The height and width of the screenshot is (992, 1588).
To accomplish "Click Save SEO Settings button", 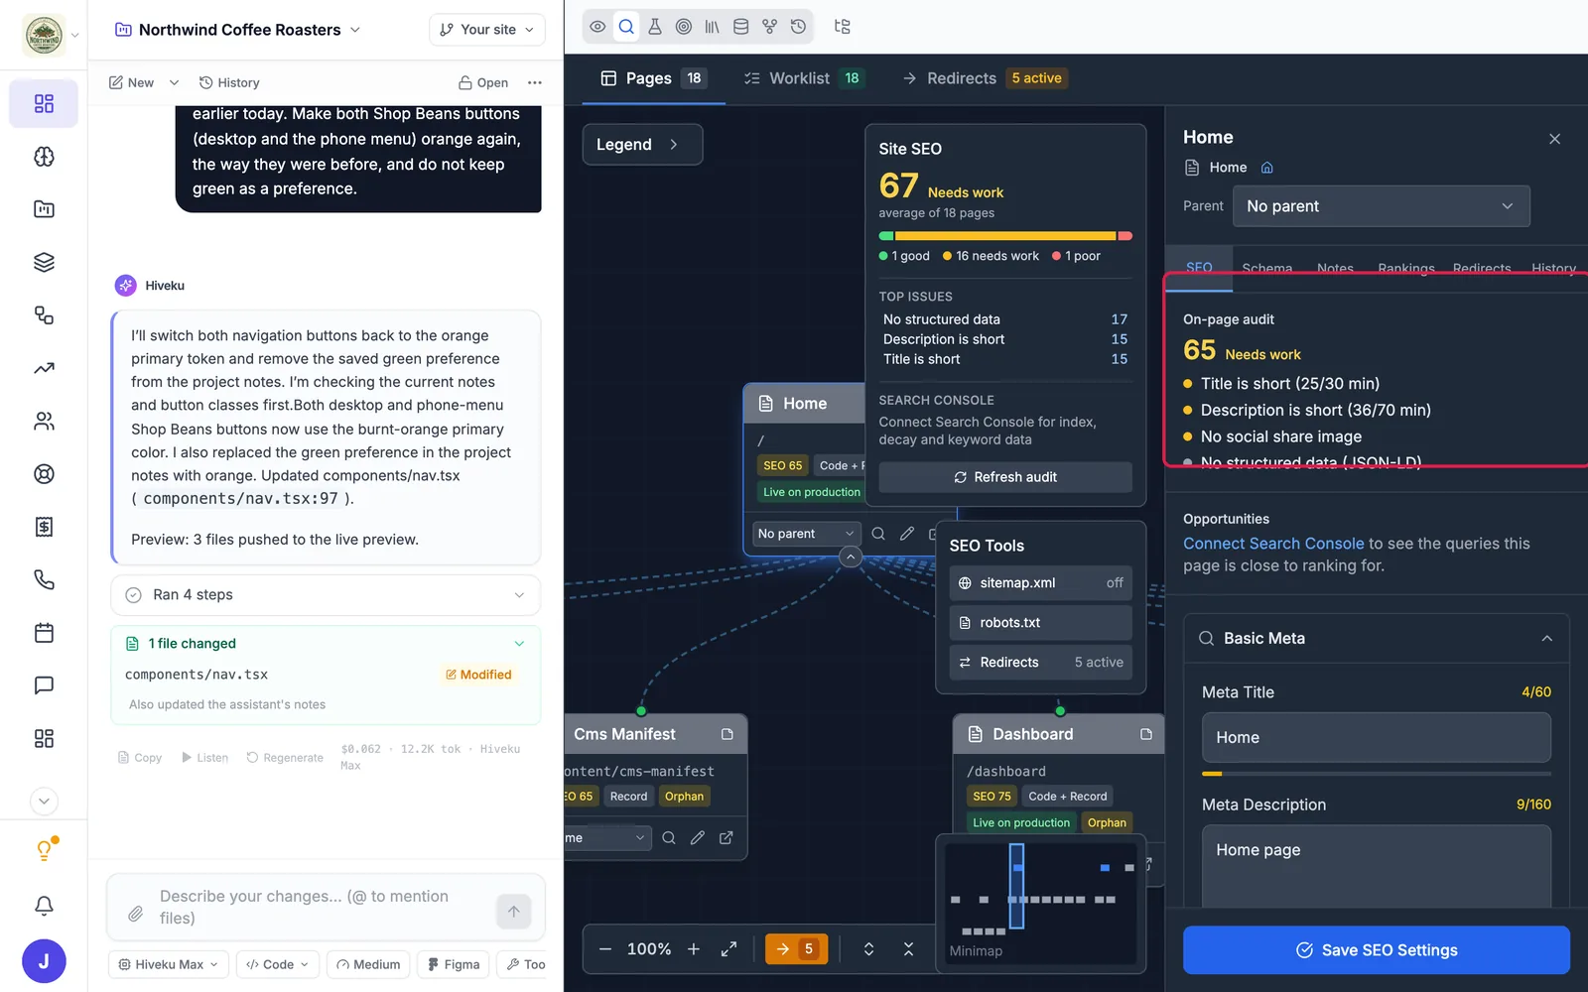I will (1376, 950).
